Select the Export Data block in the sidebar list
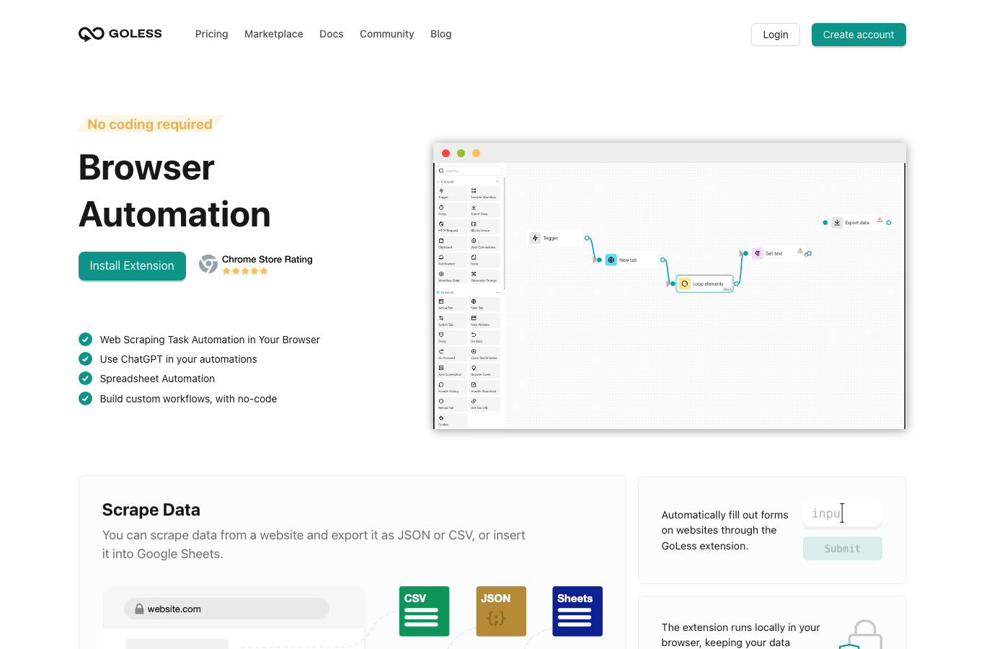 [484, 210]
